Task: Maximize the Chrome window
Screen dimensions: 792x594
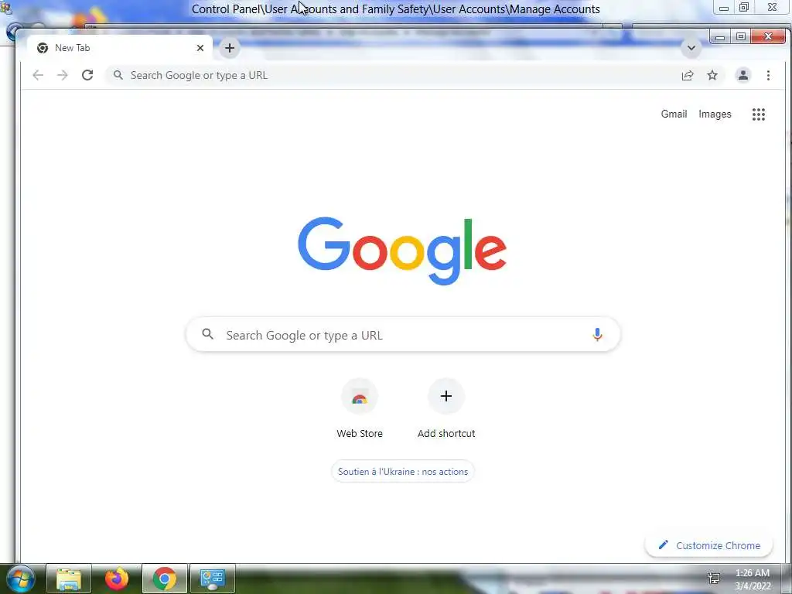Action: tap(741, 37)
